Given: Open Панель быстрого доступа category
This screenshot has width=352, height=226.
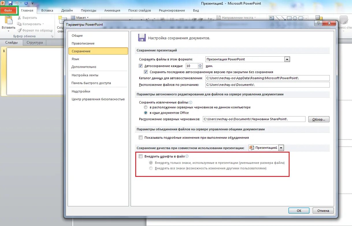Looking at the screenshot, I should 98,83.
